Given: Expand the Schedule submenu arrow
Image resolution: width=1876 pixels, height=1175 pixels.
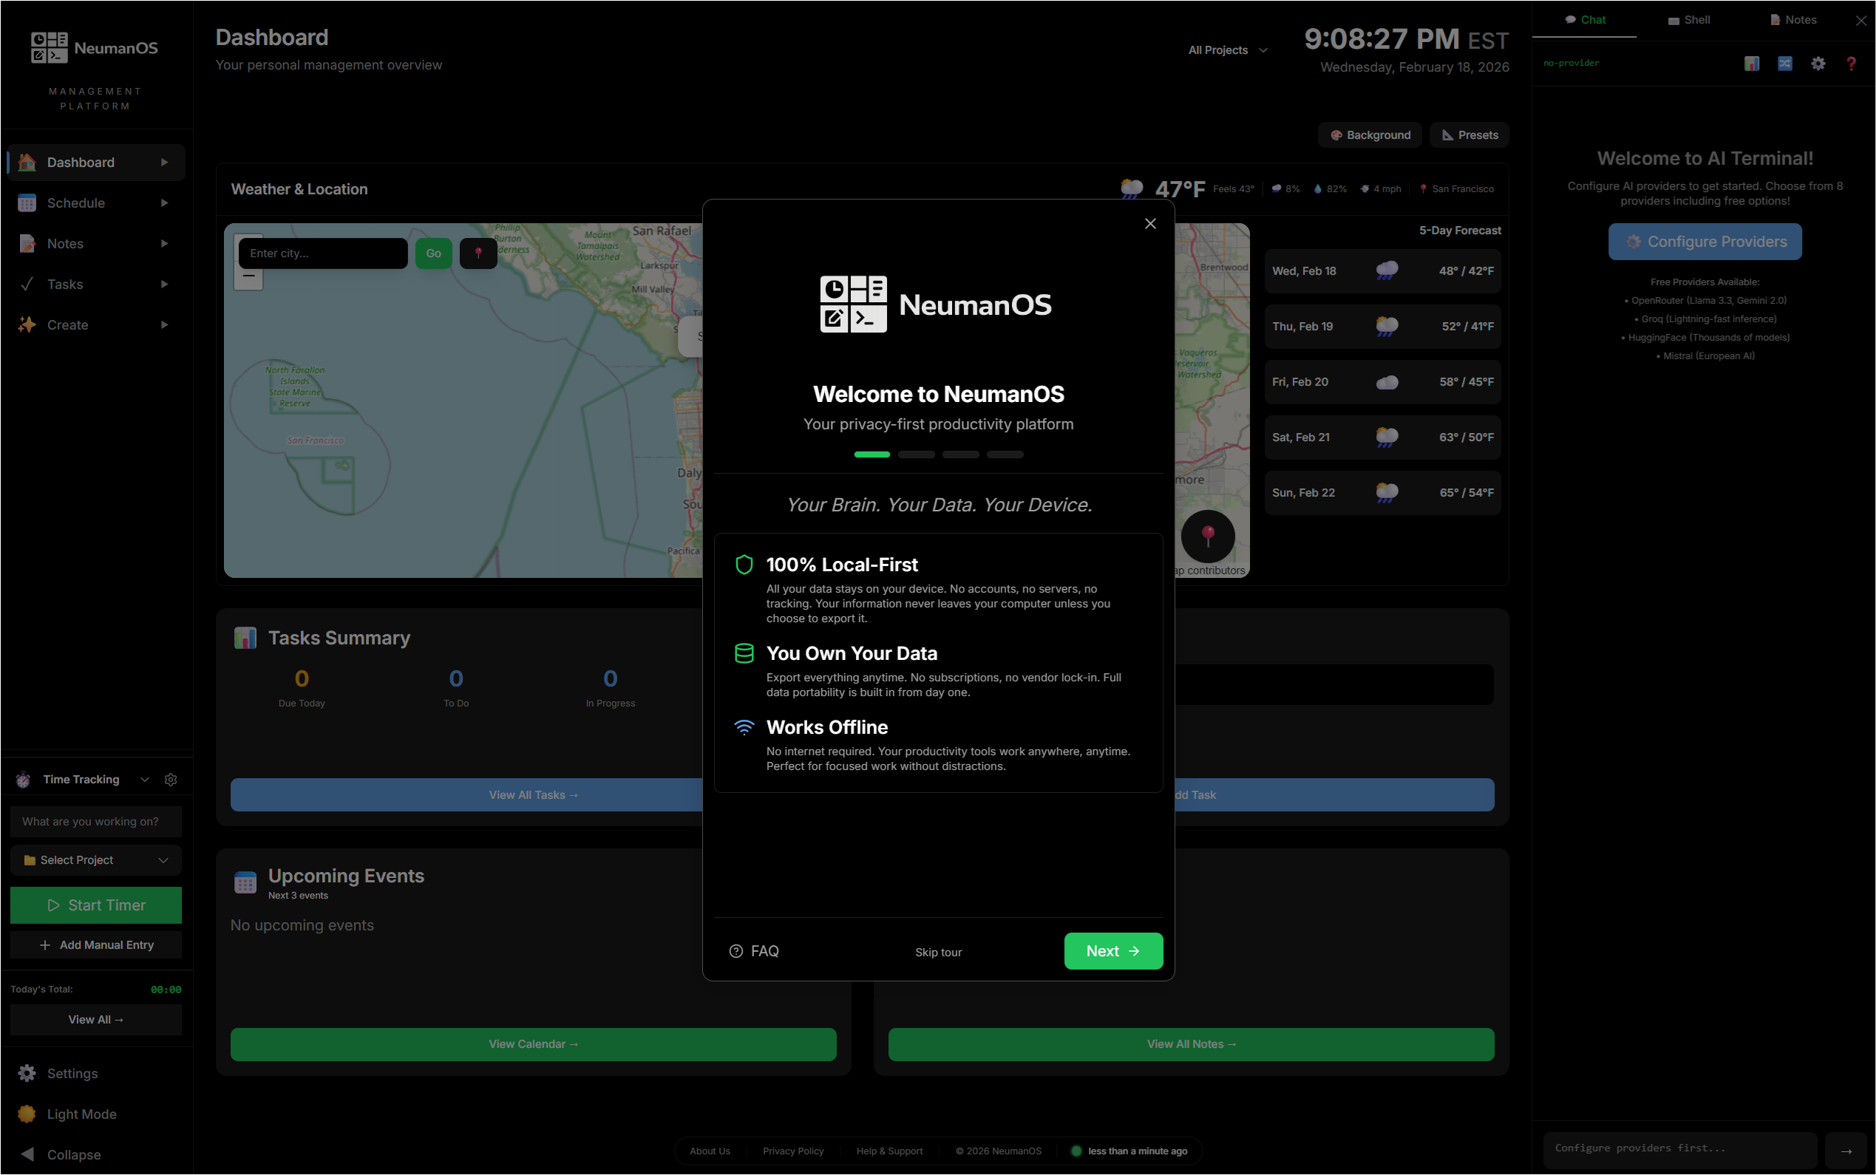Looking at the screenshot, I should pos(164,202).
